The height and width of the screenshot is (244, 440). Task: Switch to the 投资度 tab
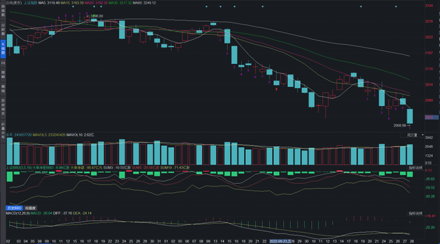(30, 208)
